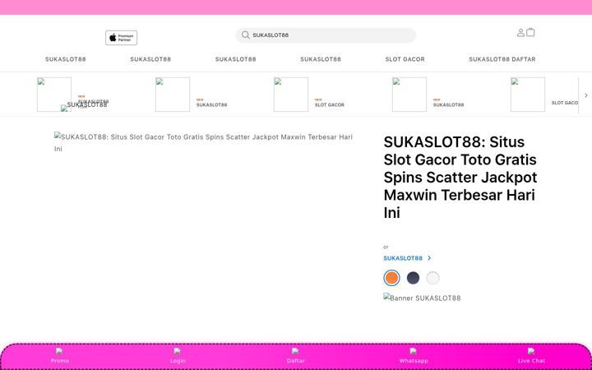Click the SLOT GACOR carousel label
This screenshot has height=370, width=592.
[330, 105]
